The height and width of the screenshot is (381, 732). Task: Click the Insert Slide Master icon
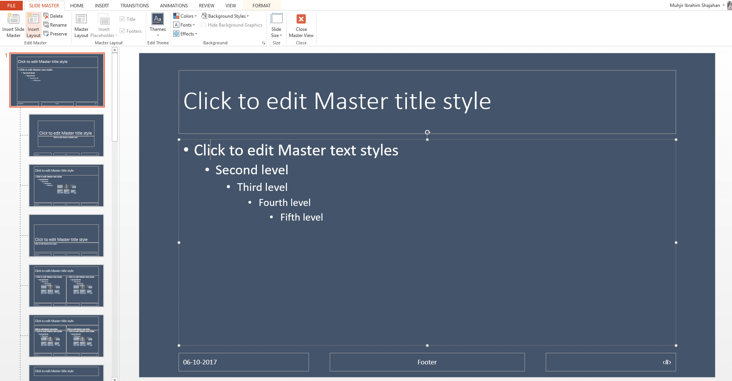tap(13, 19)
